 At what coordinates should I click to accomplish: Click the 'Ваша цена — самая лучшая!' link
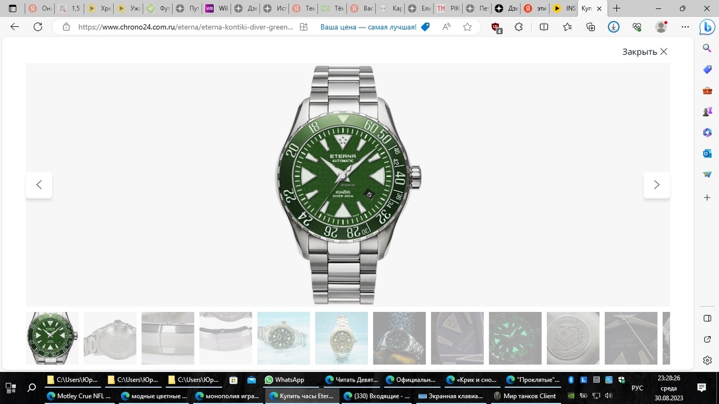(368, 27)
